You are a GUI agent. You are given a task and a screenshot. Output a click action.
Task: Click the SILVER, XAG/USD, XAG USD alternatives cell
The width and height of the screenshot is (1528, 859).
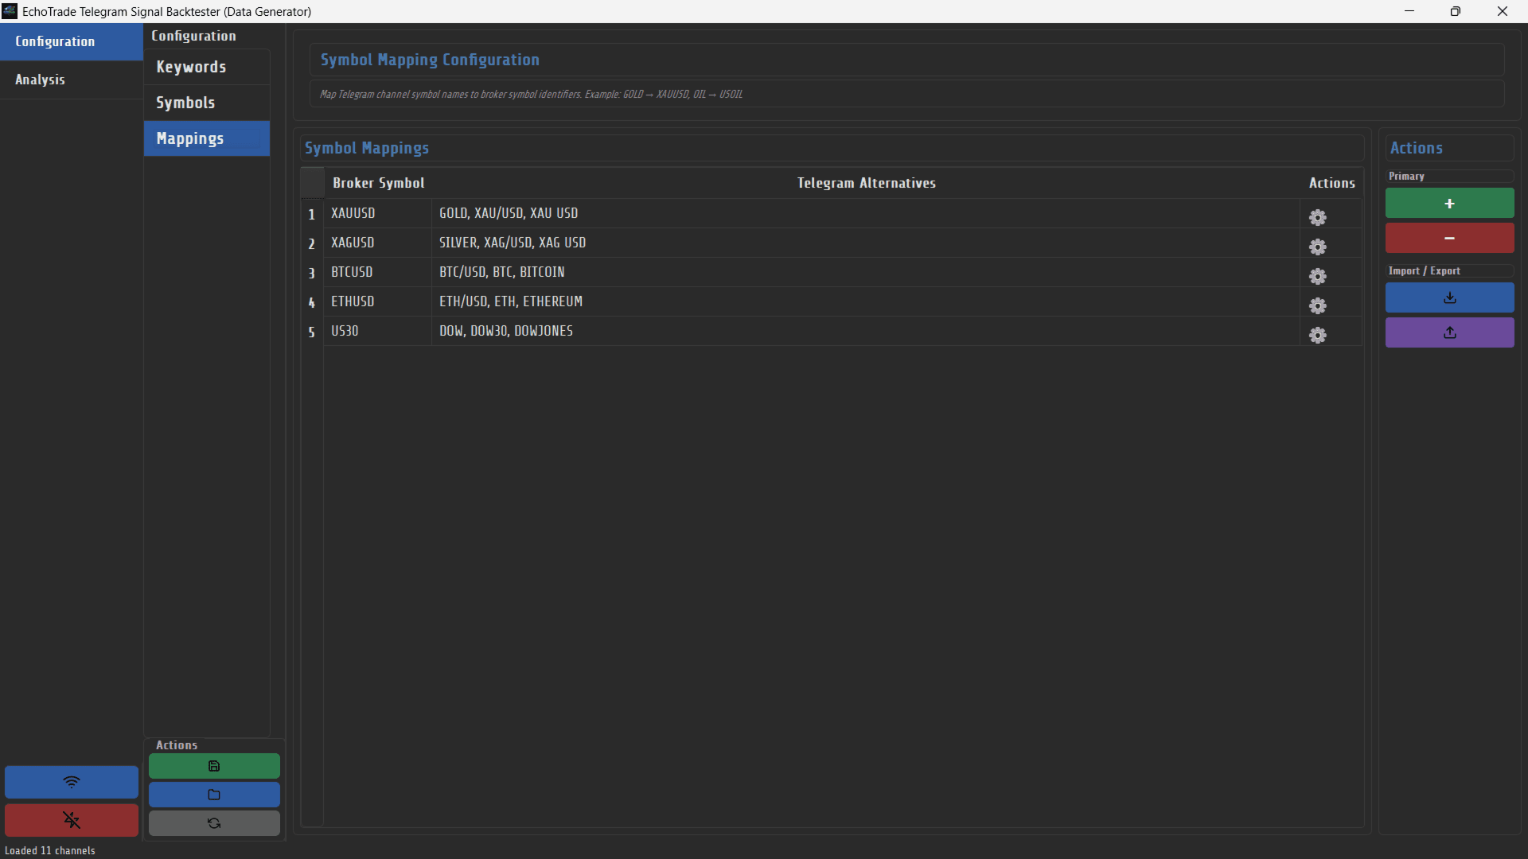866,243
